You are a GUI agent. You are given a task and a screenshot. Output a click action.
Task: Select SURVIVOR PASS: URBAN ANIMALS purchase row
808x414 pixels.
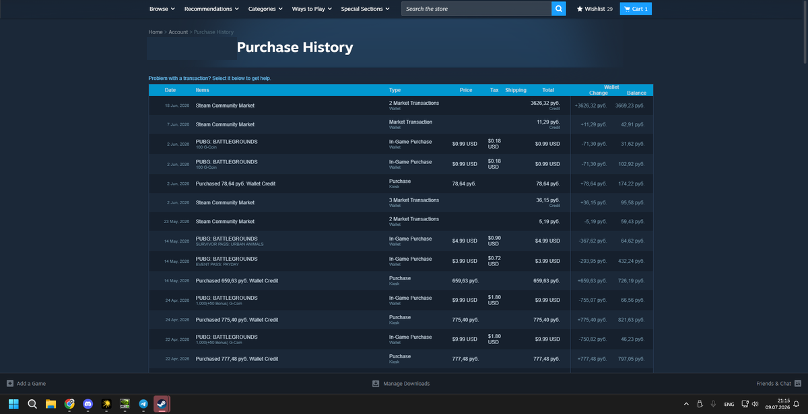tap(401, 241)
